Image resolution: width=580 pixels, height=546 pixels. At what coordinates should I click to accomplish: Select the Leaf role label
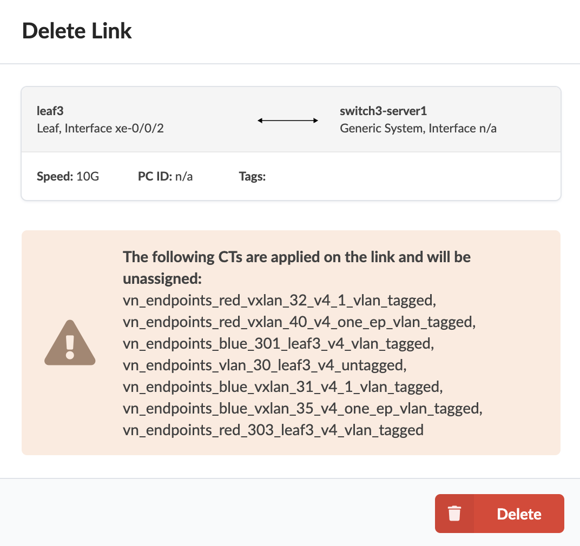pyautogui.click(x=47, y=128)
